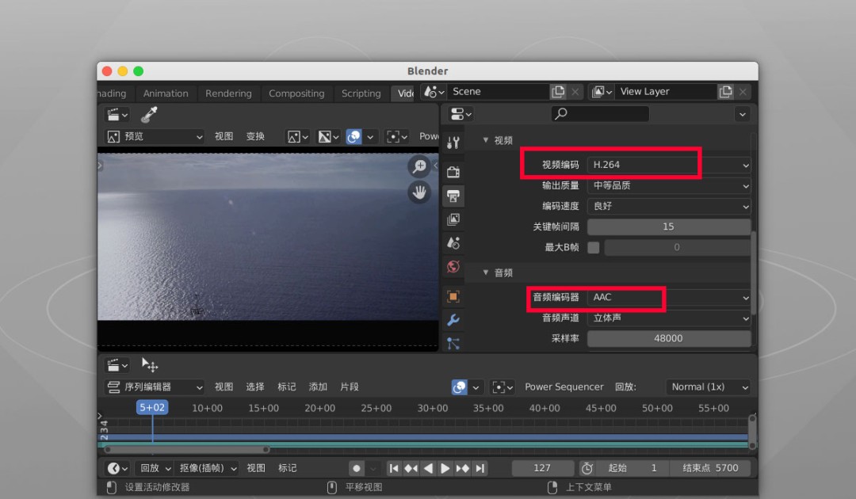The width and height of the screenshot is (856, 499).
Task: Toggle the auto-keying record button
Action: pyautogui.click(x=357, y=468)
